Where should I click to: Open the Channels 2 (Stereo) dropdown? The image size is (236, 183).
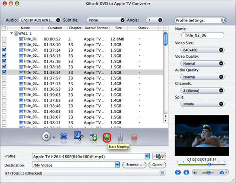click(202, 90)
